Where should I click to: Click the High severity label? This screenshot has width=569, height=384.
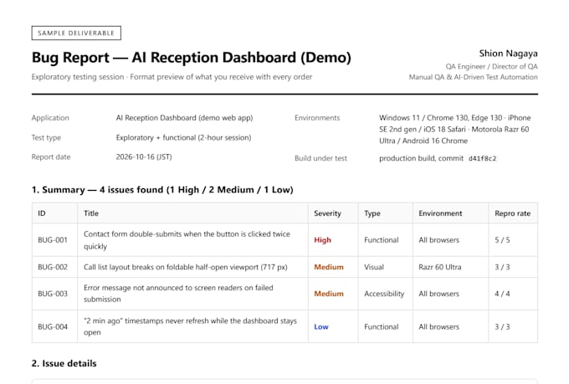[322, 240]
